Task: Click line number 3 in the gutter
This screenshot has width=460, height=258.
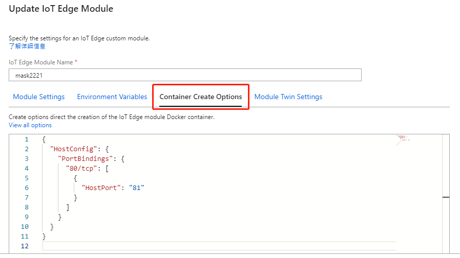Action: [27, 158]
